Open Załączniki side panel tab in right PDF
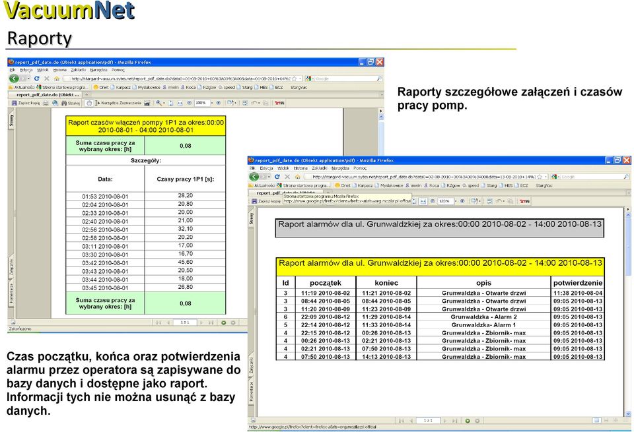Image resolution: width=634 pixels, height=432 pixels. (x=251, y=365)
